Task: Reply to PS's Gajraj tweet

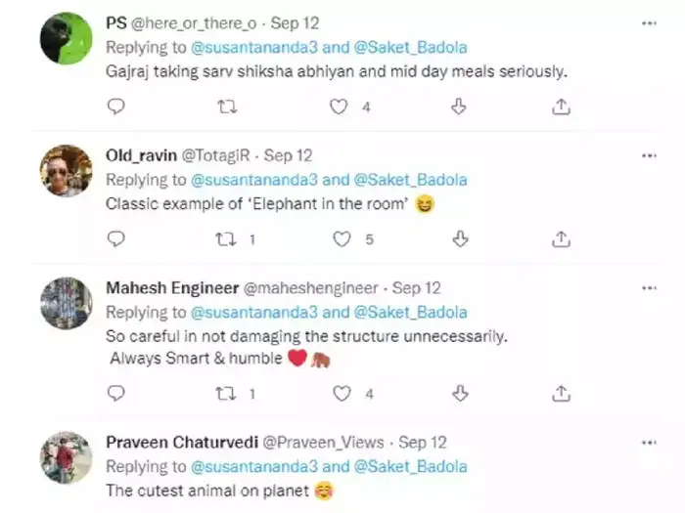Action: [x=115, y=107]
